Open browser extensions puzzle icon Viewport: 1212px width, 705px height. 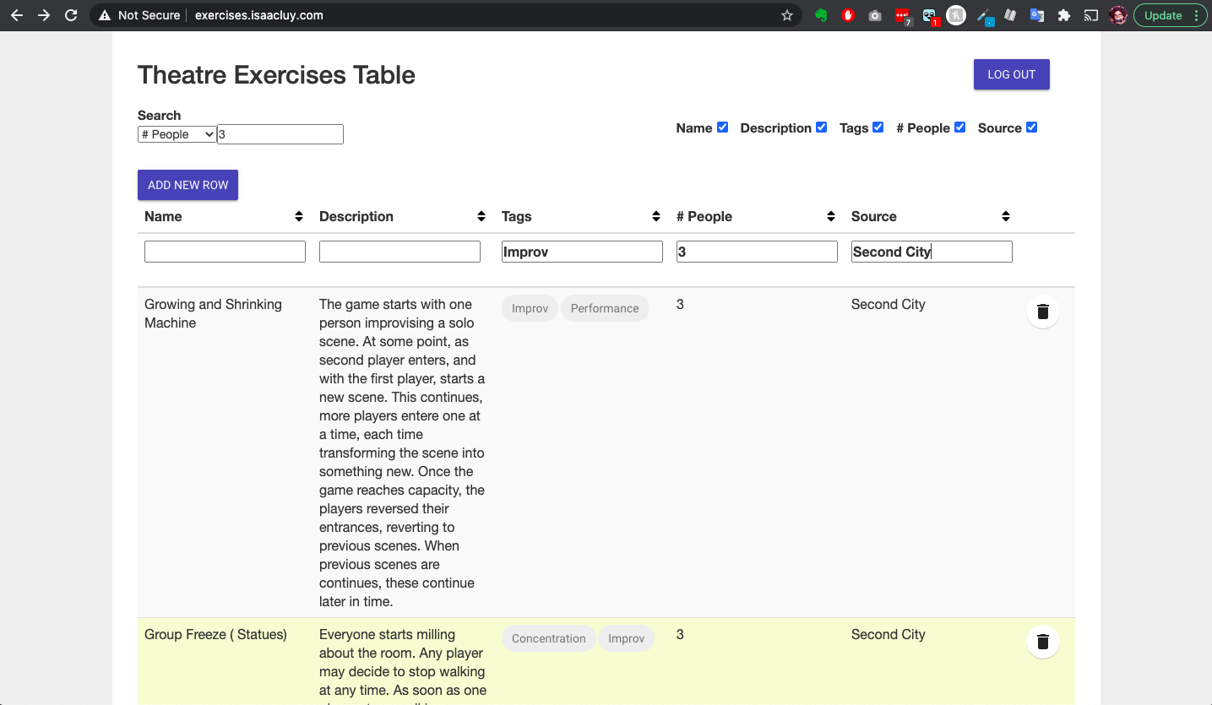(1064, 15)
